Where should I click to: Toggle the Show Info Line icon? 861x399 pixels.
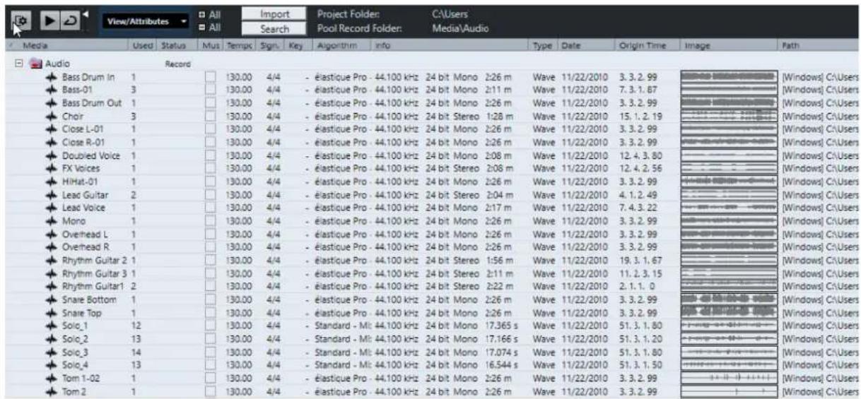20,21
